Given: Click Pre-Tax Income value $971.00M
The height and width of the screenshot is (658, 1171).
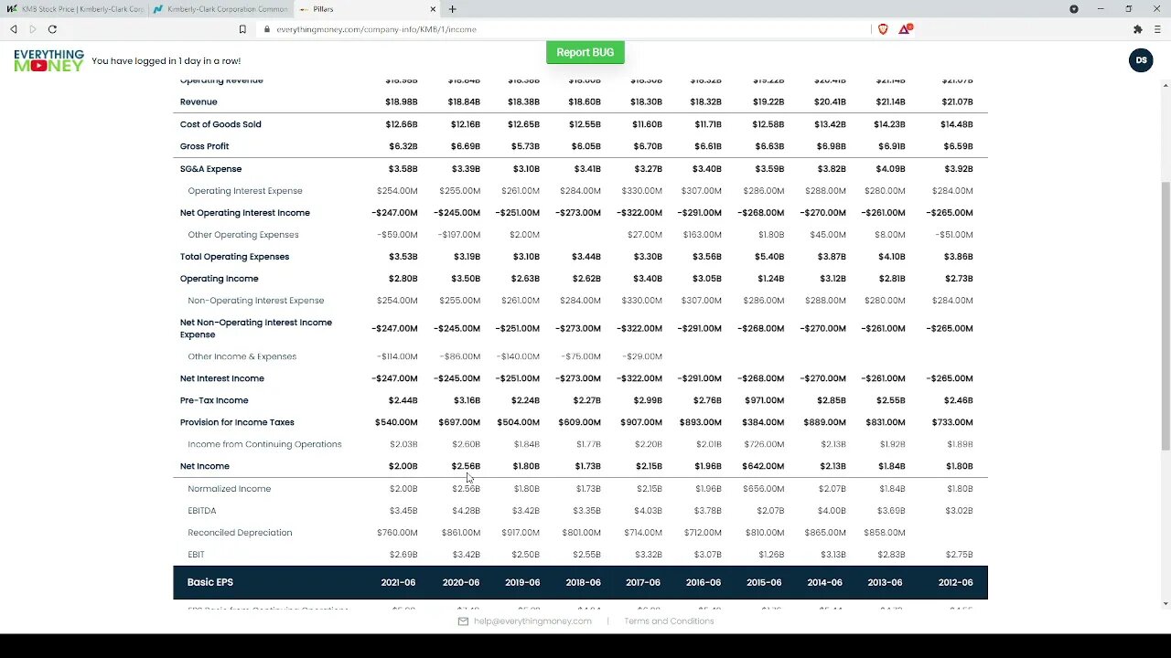Looking at the screenshot, I should click(763, 400).
